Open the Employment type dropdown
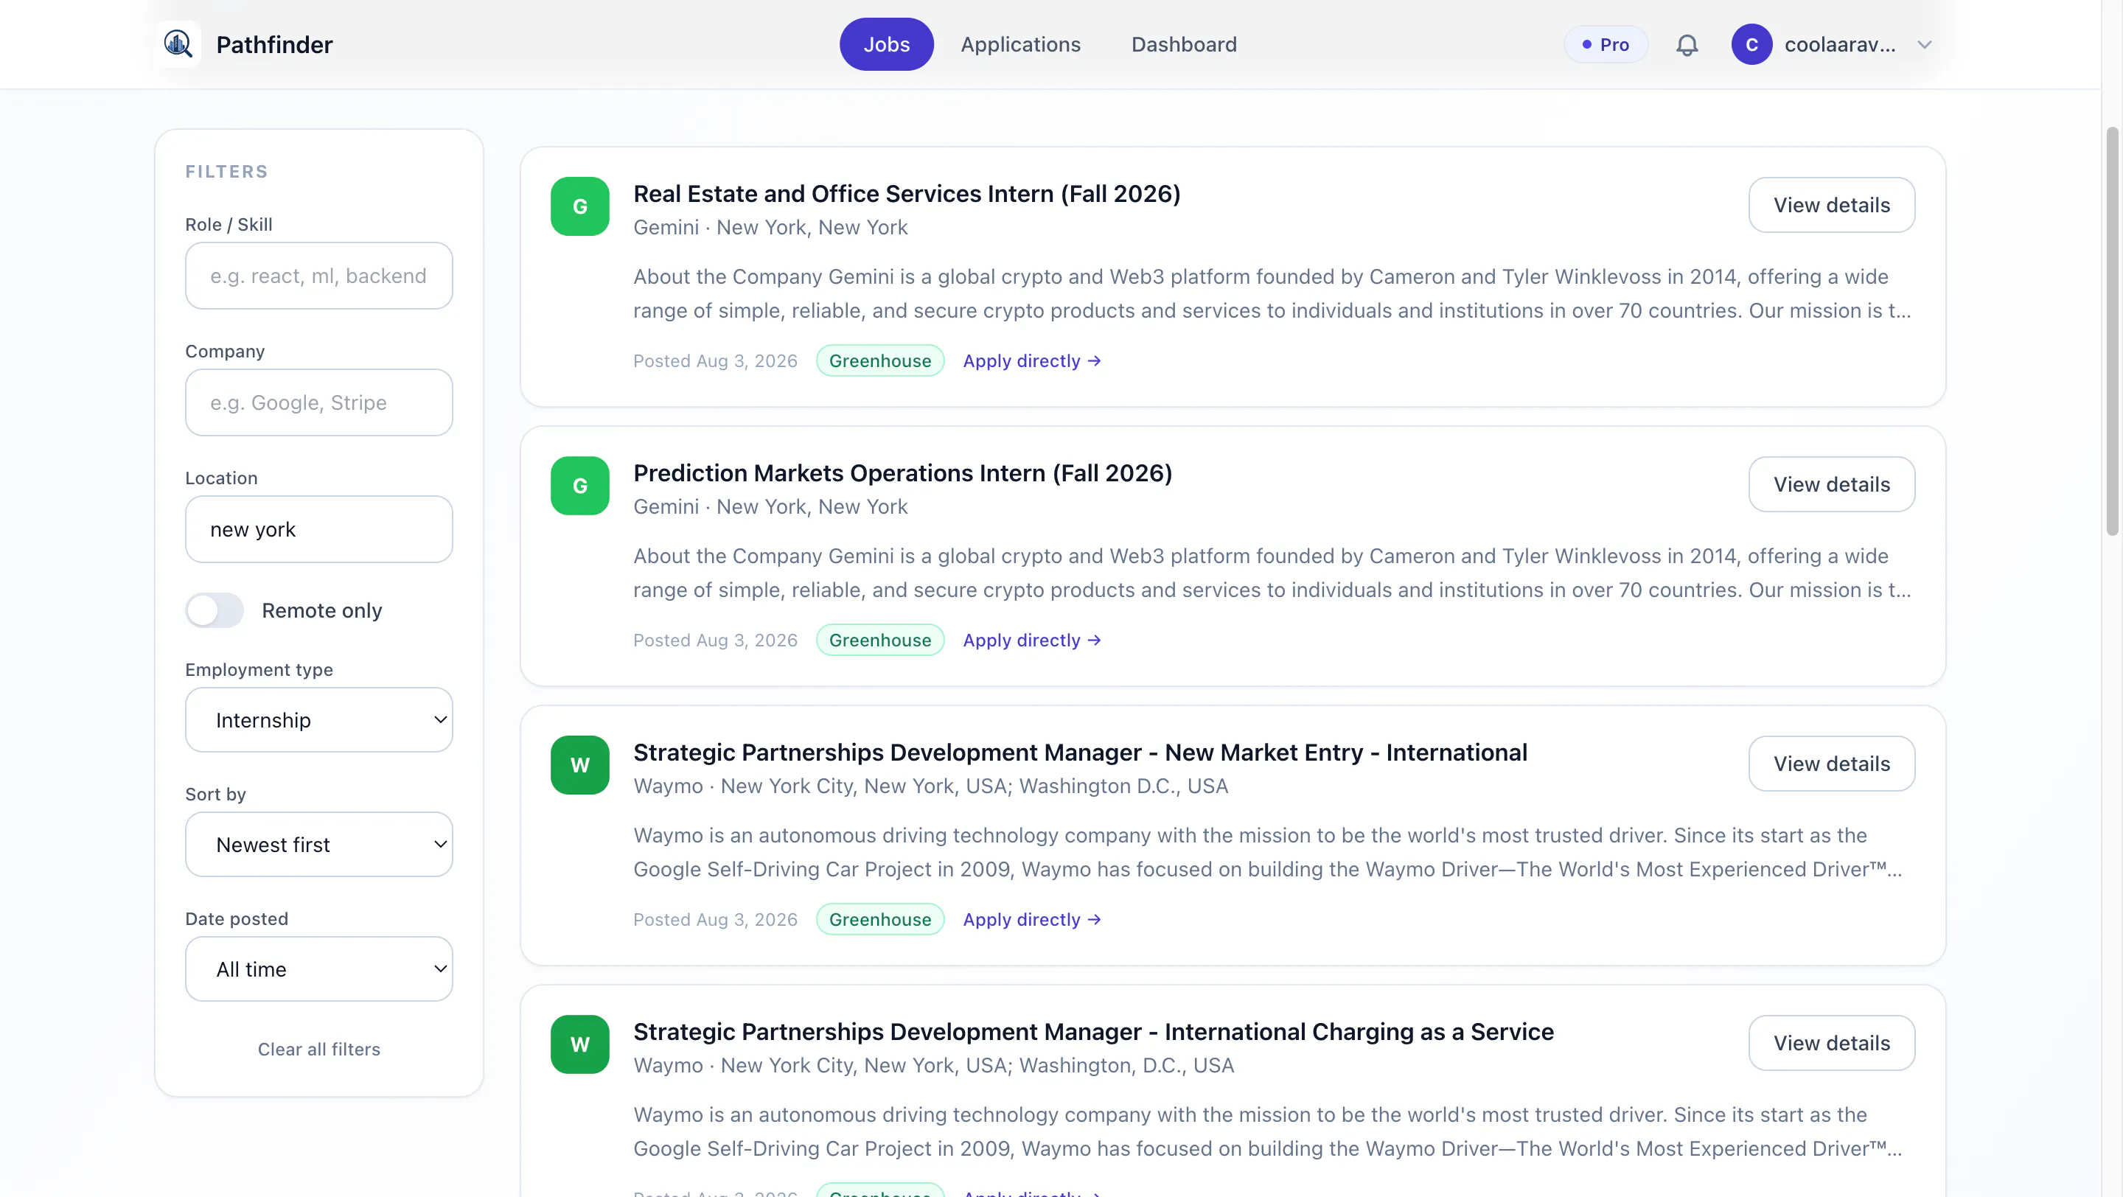This screenshot has height=1197, width=2123. pyautogui.click(x=319, y=720)
